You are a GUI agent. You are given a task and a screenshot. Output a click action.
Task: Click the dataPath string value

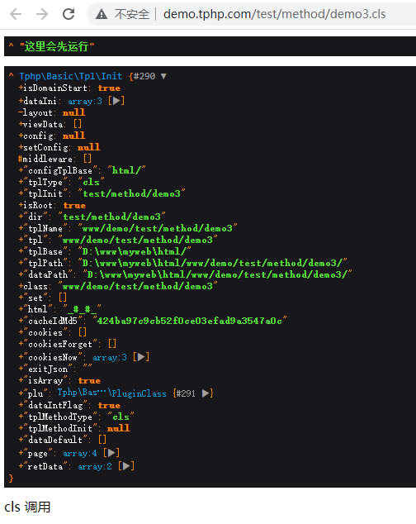[x=217, y=274]
